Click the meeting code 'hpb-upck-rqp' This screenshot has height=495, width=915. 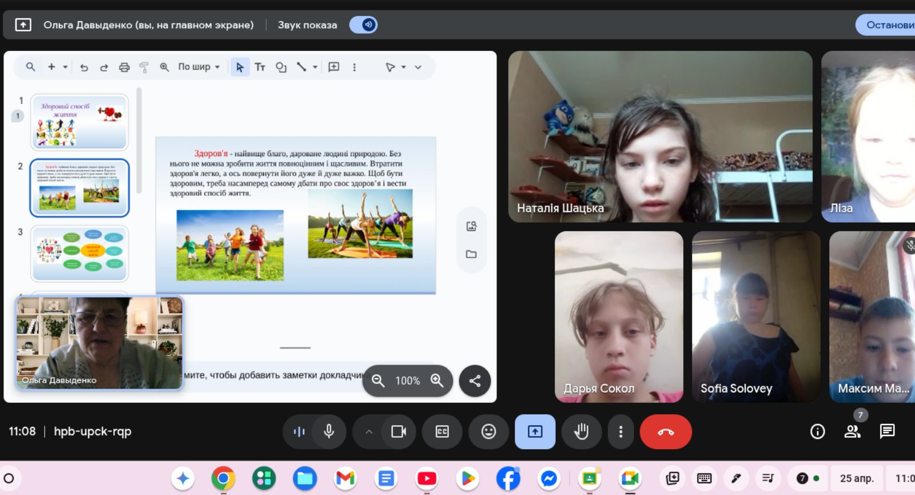coord(93,431)
